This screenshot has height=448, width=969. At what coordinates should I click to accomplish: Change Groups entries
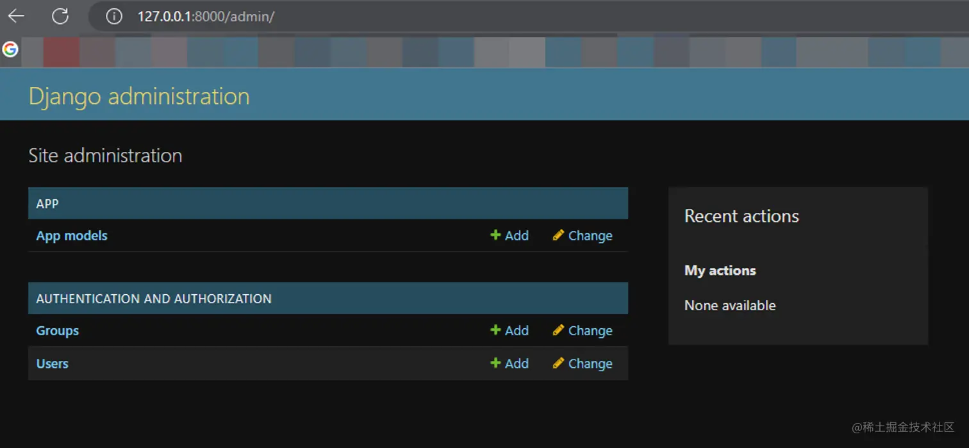click(583, 331)
